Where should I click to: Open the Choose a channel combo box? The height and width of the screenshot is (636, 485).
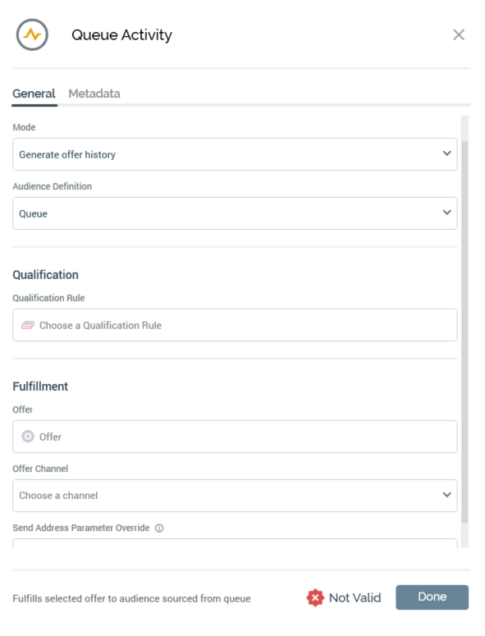[235, 496]
